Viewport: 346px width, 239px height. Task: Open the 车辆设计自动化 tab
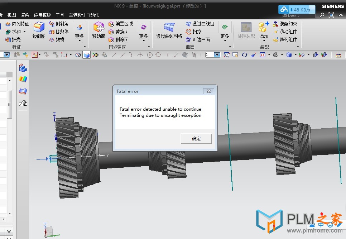[x=84, y=15]
